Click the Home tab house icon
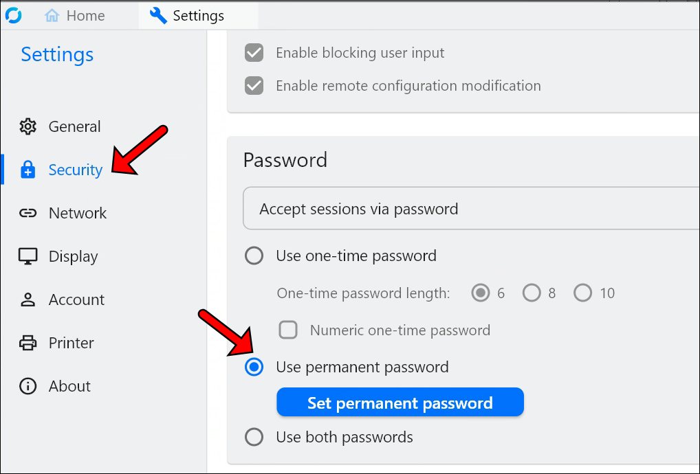The height and width of the screenshot is (474, 700). pyautogui.click(x=52, y=16)
